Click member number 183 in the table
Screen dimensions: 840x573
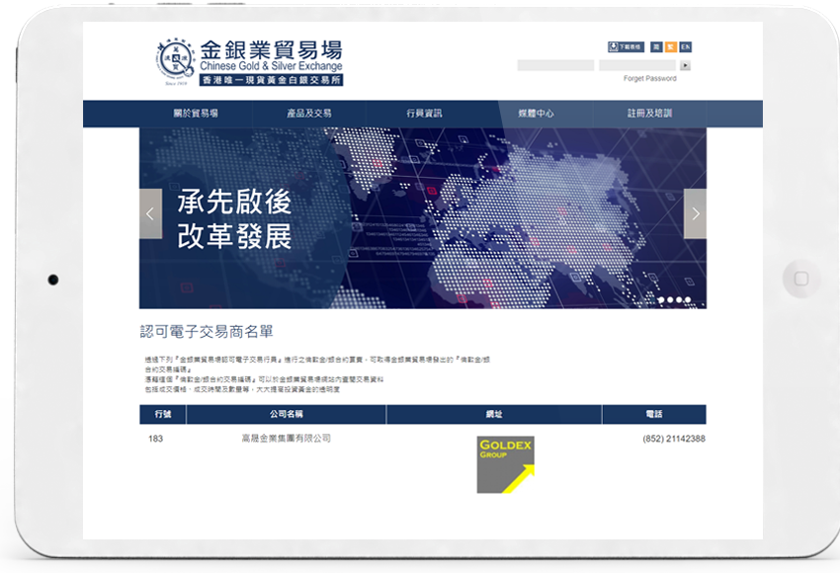tap(155, 439)
